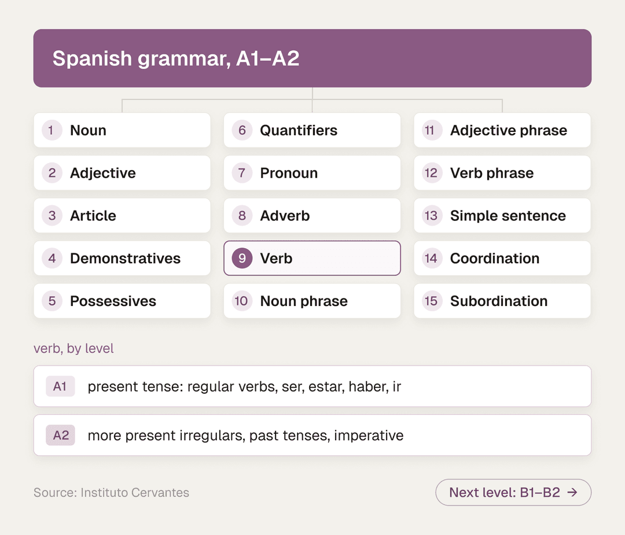
Task: Click the A1 level badge
Action: [x=60, y=386]
